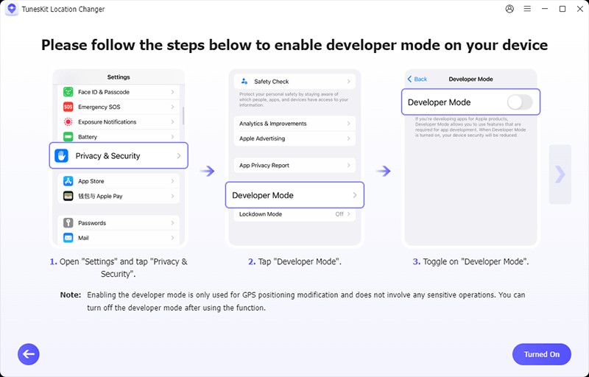
Task: Click the Face ID & Passcode icon
Action: [68, 92]
